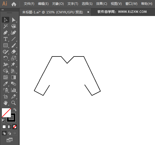Open the 文件(F) menu
The width and height of the screenshot is (155, 145).
pos(29,4)
